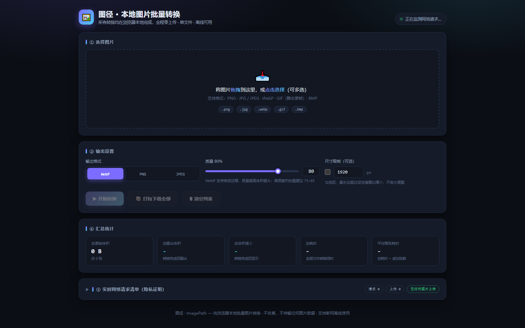Click the 点击选择 link in drop zone
Viewport: 525px width, 328px height.
coord(275,90)
